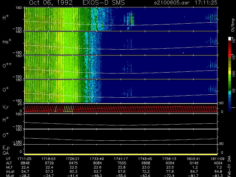Click the 'Ct/Smp' color bar unit label
This screenshot has width=236, height=177.
point(233,25)
